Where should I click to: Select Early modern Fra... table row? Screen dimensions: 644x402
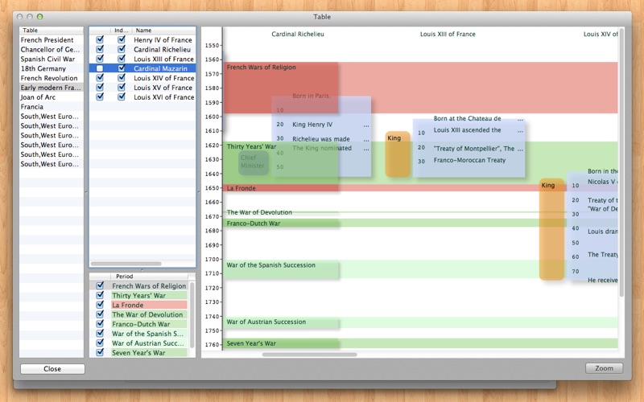pyautogui.click(x=52, y=88)
